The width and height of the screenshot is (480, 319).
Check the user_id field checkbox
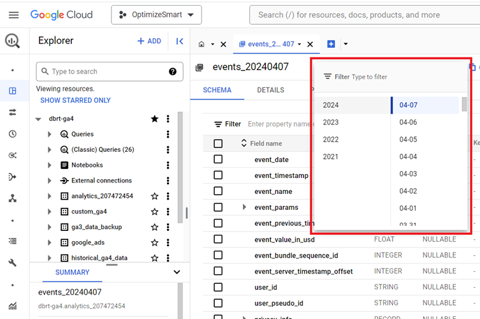[218, 287]
